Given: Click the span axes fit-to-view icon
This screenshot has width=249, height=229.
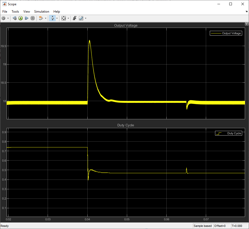Looking at the screenshot, I should coord(64,18).
